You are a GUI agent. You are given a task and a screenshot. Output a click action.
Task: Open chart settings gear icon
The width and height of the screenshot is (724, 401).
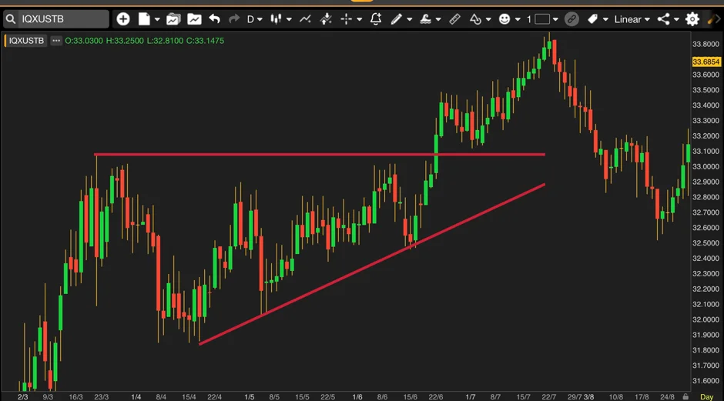point(692,19)
